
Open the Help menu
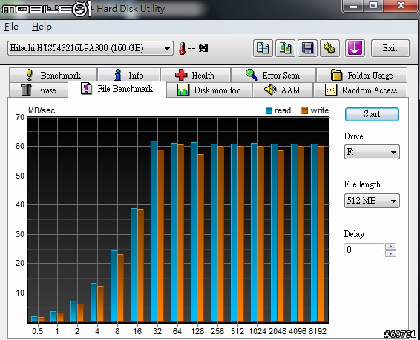pos(42,27)
